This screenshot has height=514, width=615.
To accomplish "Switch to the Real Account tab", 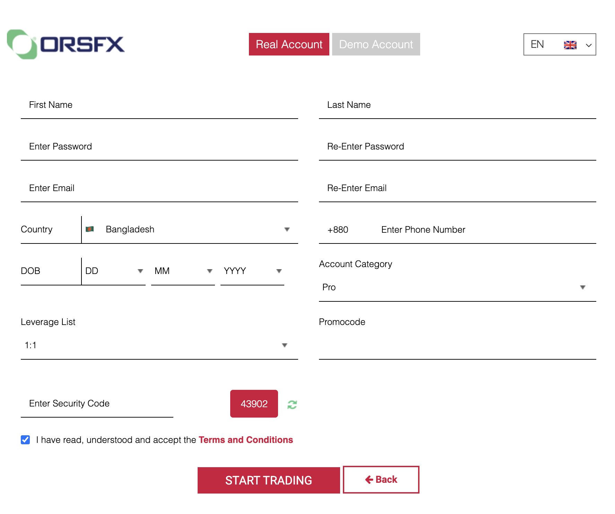I will point(289,44).
